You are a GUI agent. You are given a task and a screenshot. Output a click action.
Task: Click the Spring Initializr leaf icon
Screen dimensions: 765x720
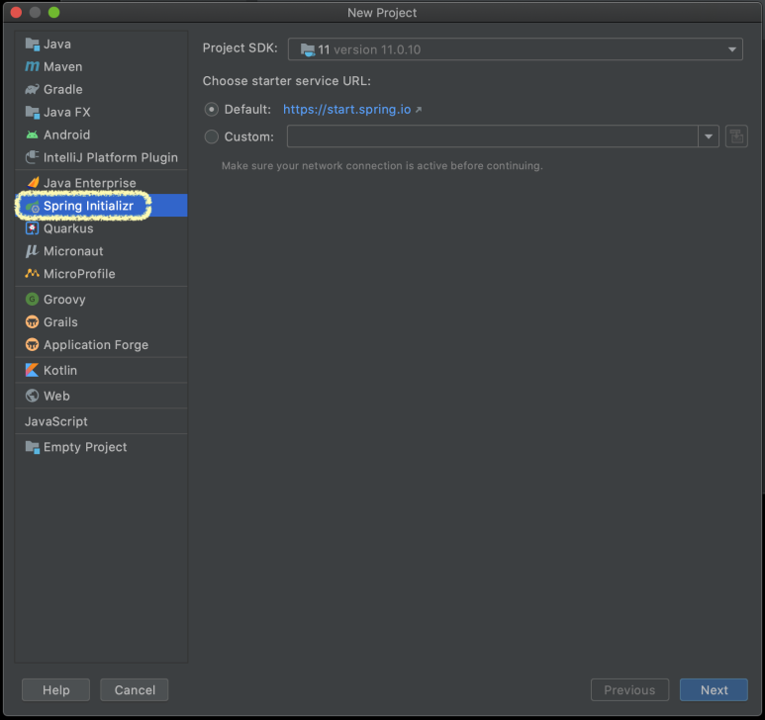click(33, 207)
